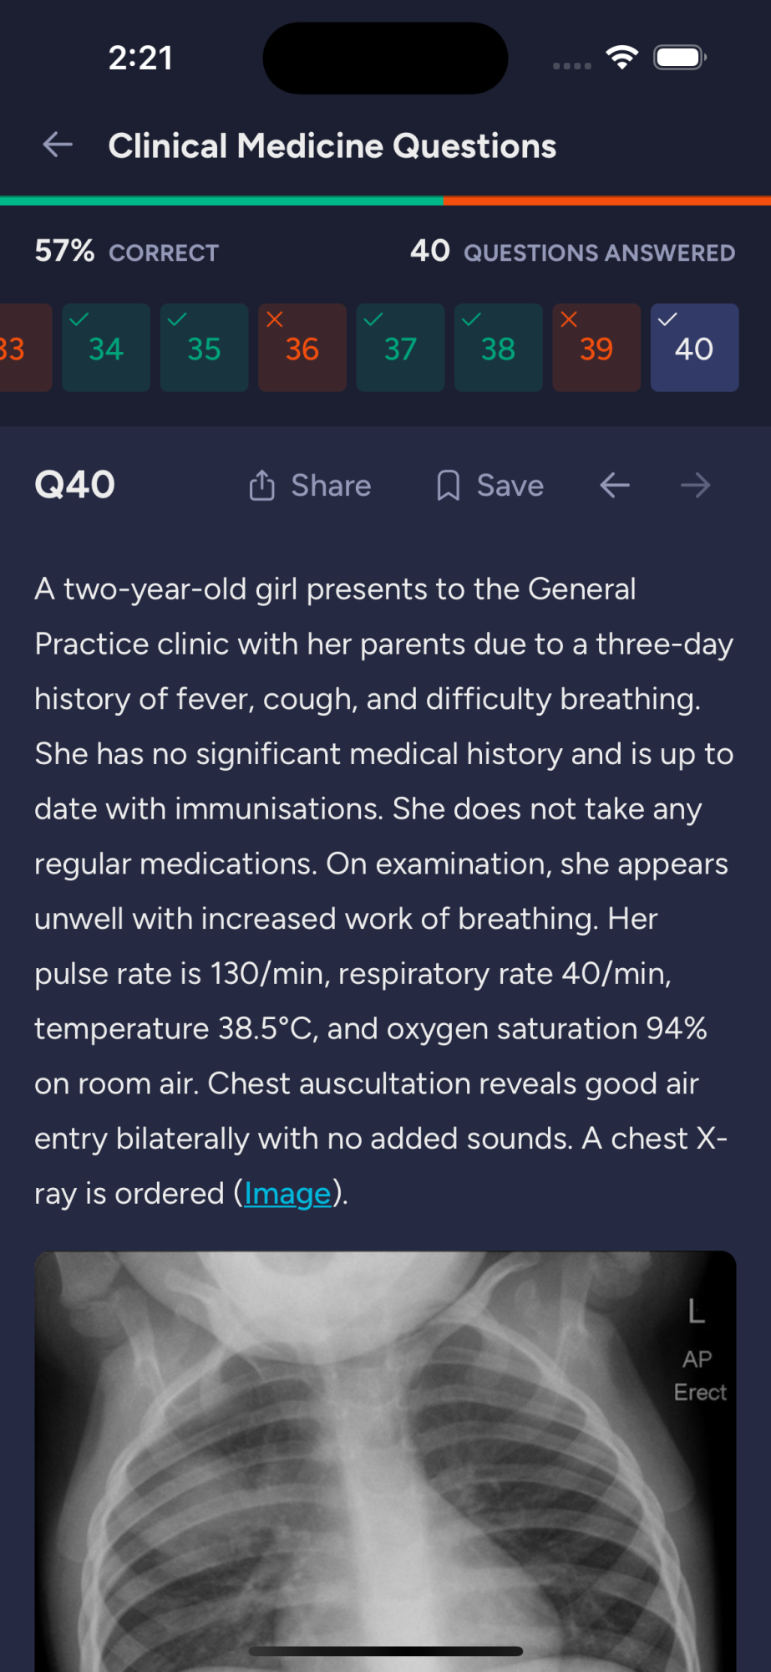771x1672 pixels.
Task: Tap the Save bookmark icon
Action: [448, 485]
